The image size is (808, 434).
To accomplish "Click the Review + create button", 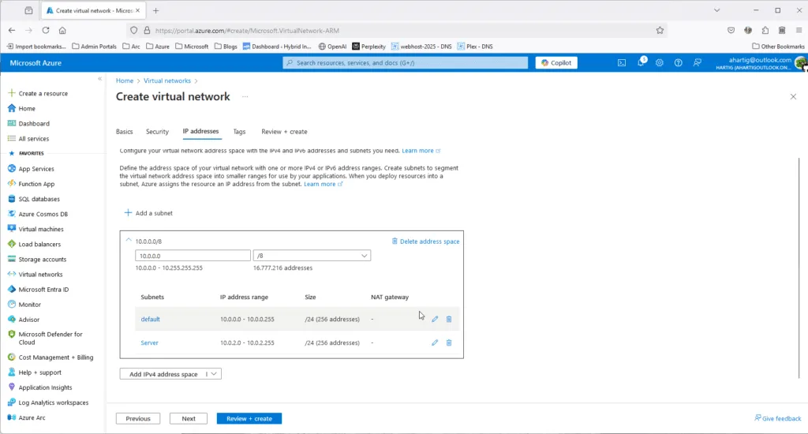I will click(249, 418).
